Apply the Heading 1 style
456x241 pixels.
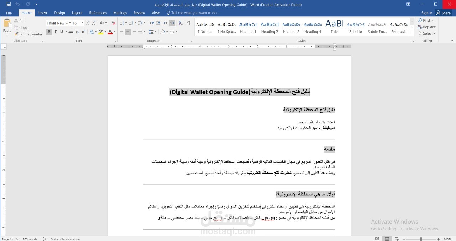pyautogui.click(x=248, y=27)
